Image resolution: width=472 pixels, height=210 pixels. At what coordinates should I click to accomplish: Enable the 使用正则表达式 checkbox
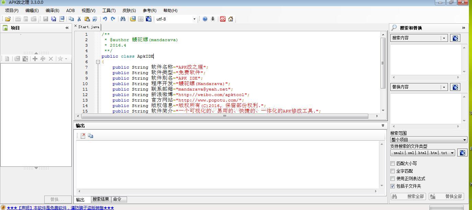[x=393, y=179]
